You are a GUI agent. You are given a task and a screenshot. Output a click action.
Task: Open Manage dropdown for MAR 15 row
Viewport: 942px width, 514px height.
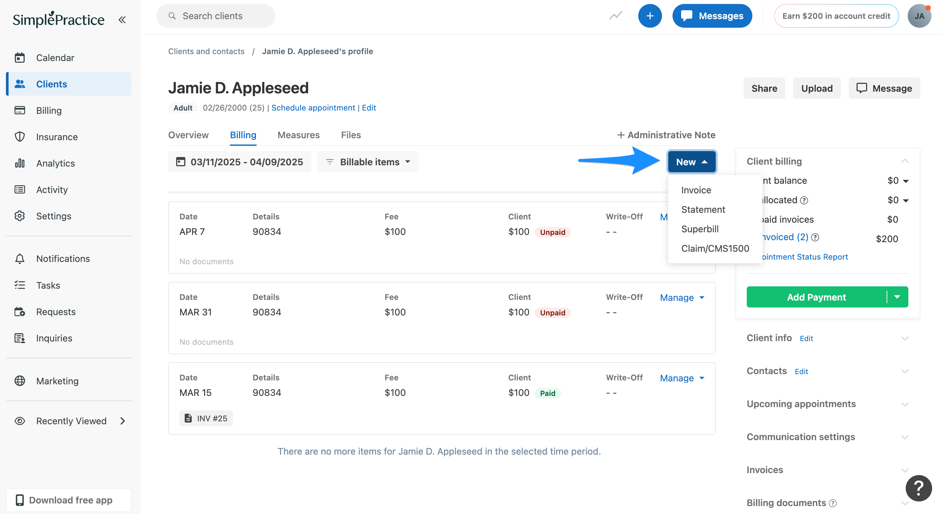tap(682, 378)
